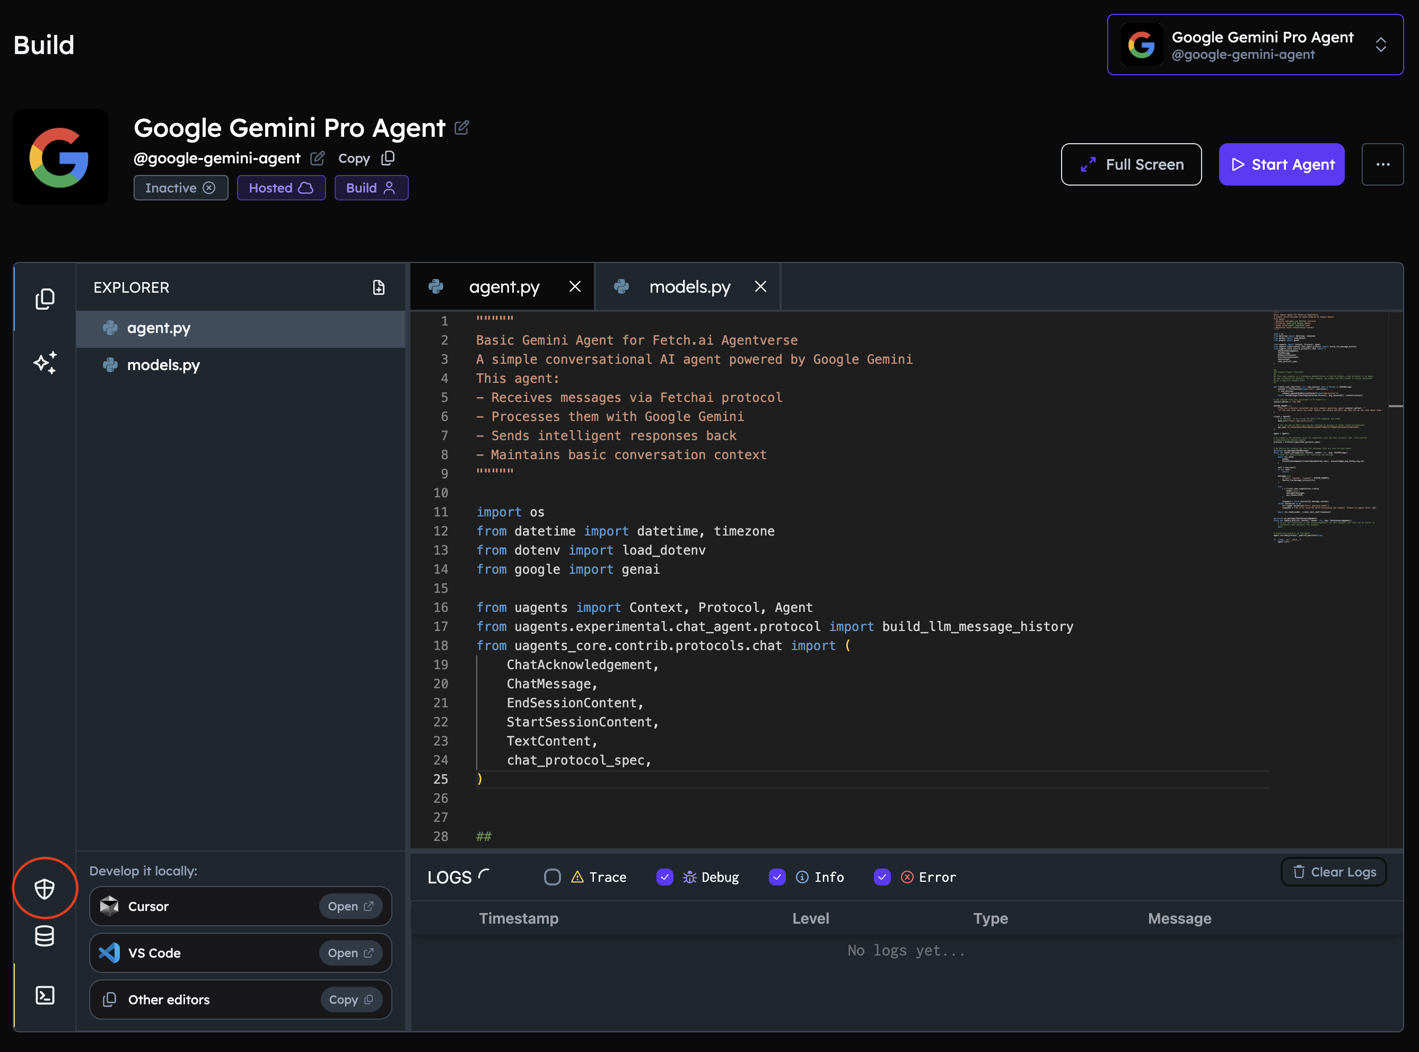The image size is (1419, 1052).
Task: Click the Error cross icon
Action: (907, 877)
